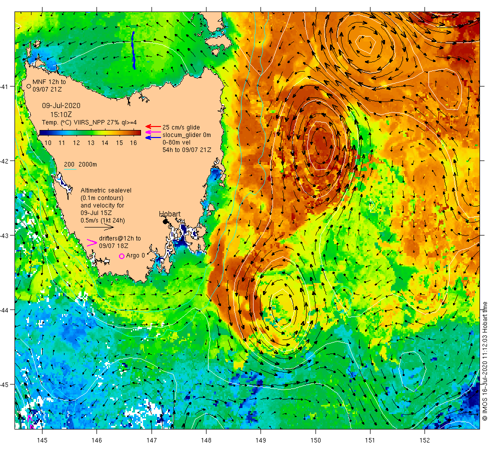The height and width of the screenshot is (450, 490).
Task: Click the temperature color bar
Action: pos(90,133)
